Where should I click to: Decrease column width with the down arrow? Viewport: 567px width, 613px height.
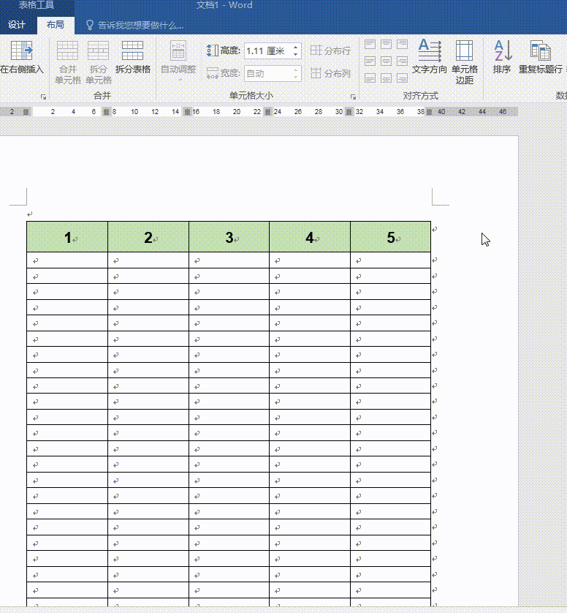296,77
